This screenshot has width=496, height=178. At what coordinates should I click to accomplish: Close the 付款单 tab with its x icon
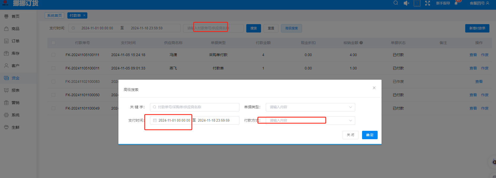pyautogui.click(x=84, y=15)
